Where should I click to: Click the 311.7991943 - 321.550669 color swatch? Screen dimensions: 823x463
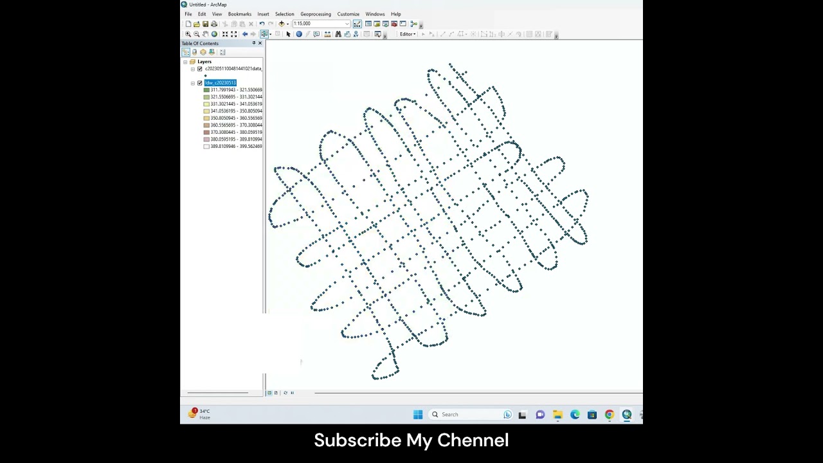(206, 90)
